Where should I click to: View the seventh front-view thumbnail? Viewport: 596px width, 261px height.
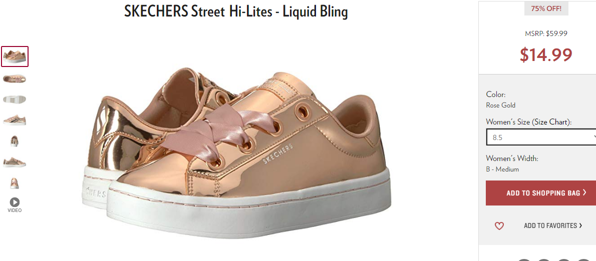tap(15, 183)
